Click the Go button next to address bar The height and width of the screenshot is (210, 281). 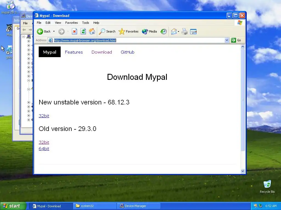pos(236,40)
